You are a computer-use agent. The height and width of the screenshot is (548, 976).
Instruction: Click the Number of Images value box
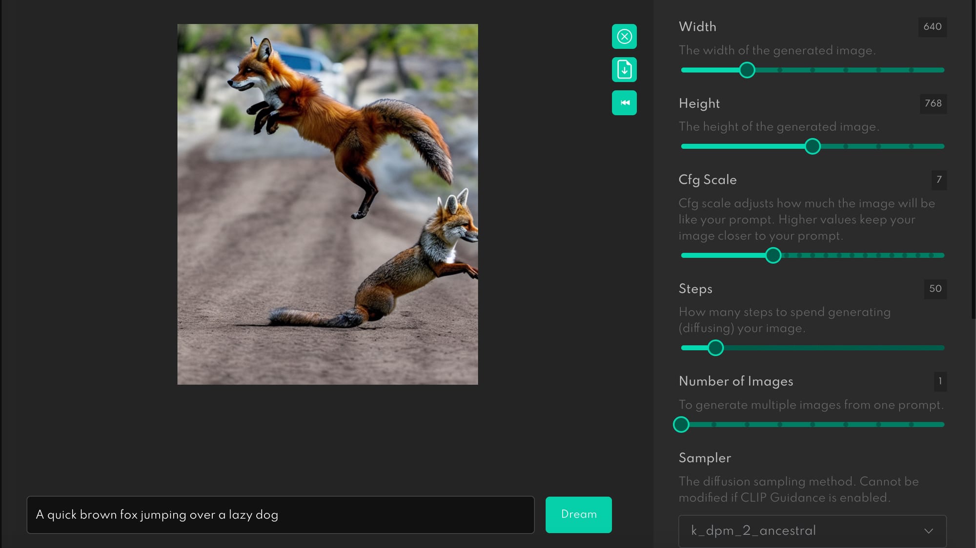940,381
